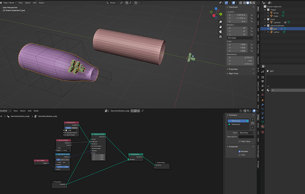Open viewport shading options dropdown
The height and width of the screenshot is (194, 305).
[257, 3]
